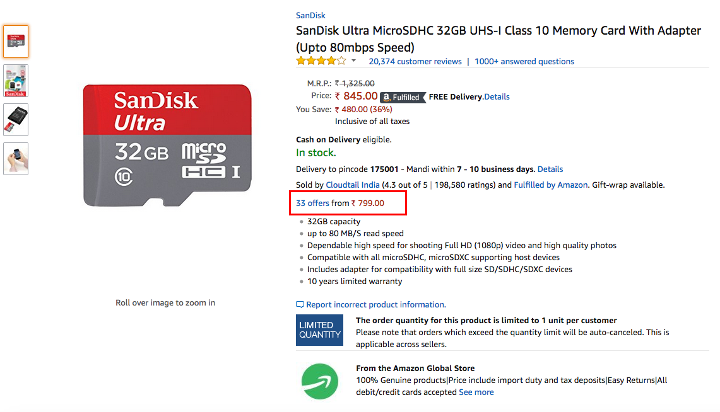Click the green Amazon Global Store logo
The width and height of the screenshot is (720, 412).
(319, 381)
